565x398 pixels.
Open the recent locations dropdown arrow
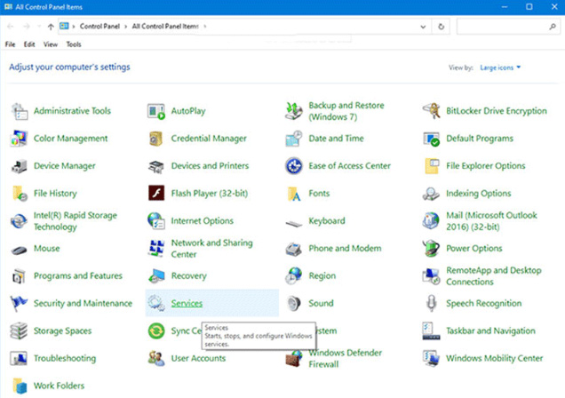[x=39, y=27]
